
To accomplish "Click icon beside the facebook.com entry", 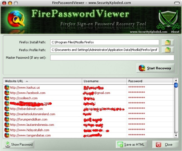I will [7, 93].
